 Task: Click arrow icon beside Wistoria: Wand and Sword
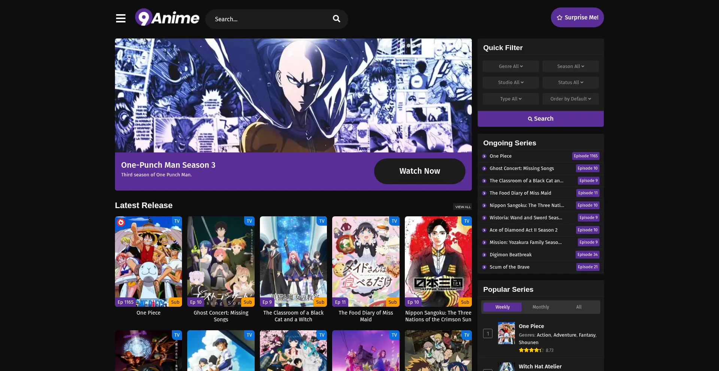[x=484, y=218]
